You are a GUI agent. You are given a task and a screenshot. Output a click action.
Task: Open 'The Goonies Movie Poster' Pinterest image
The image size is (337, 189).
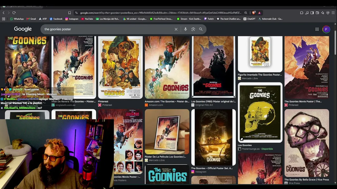pos(307,67)
